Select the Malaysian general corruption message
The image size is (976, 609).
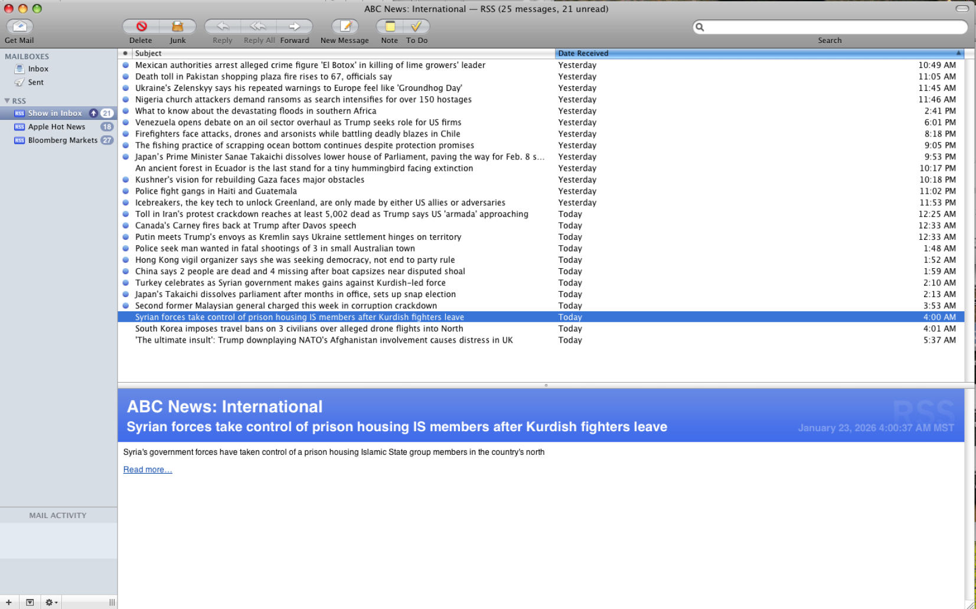tap(541, 306)
